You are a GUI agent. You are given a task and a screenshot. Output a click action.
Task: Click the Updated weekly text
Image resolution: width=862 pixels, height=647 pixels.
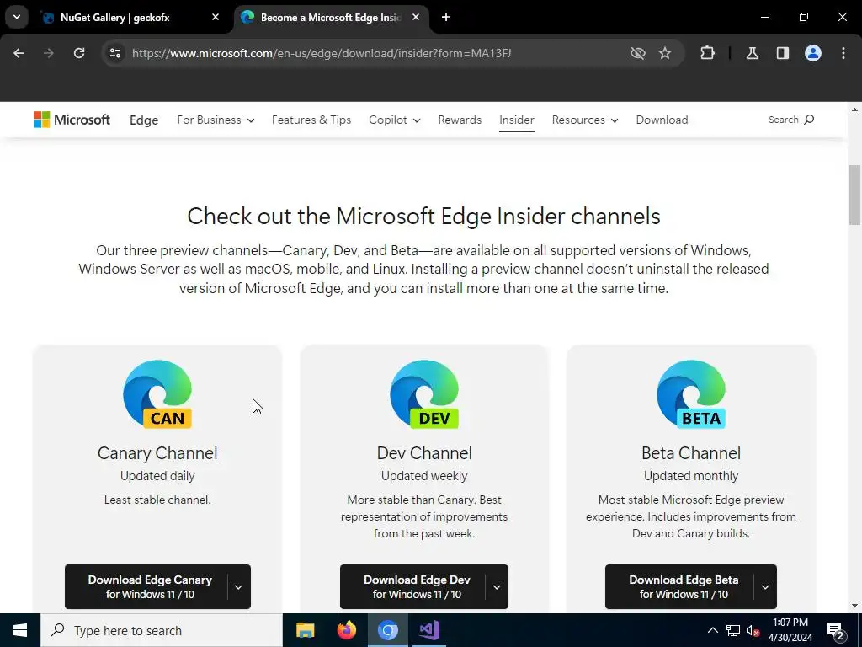424,476
